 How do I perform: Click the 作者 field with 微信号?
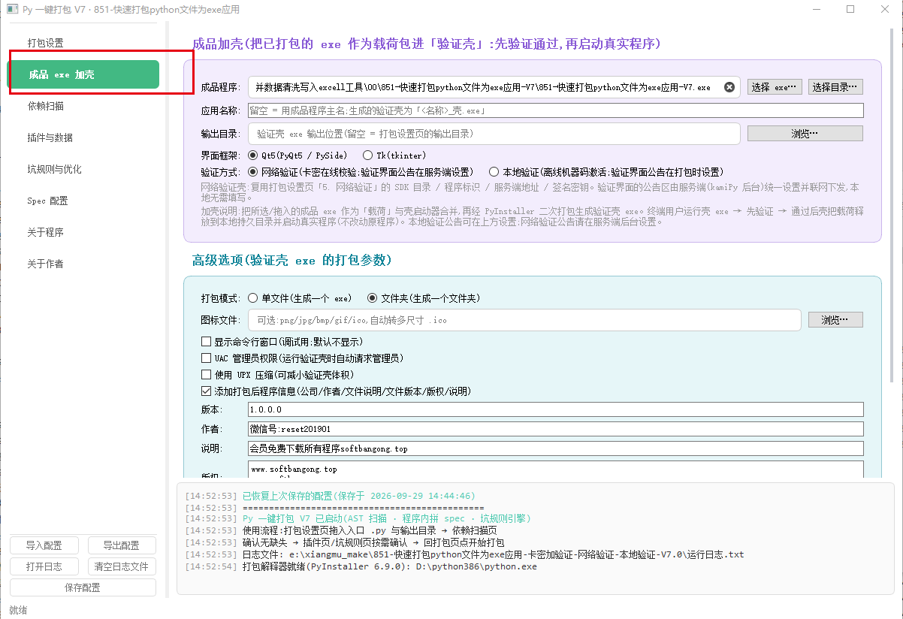pyautogui.click(x=556, y=429)
